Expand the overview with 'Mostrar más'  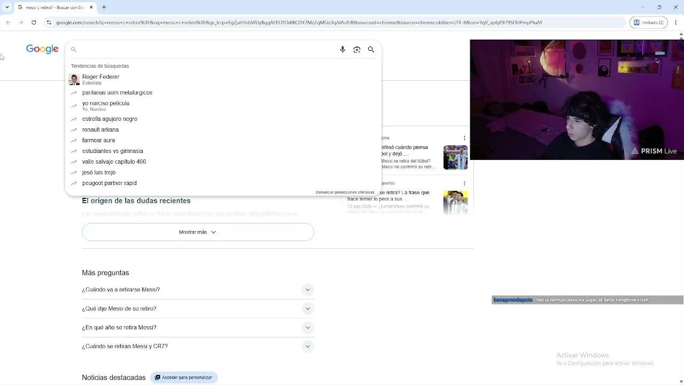(198, 232)
